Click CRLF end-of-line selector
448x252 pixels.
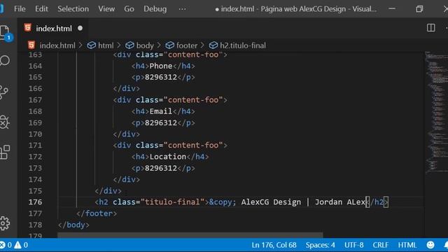[x=380, y=245]
